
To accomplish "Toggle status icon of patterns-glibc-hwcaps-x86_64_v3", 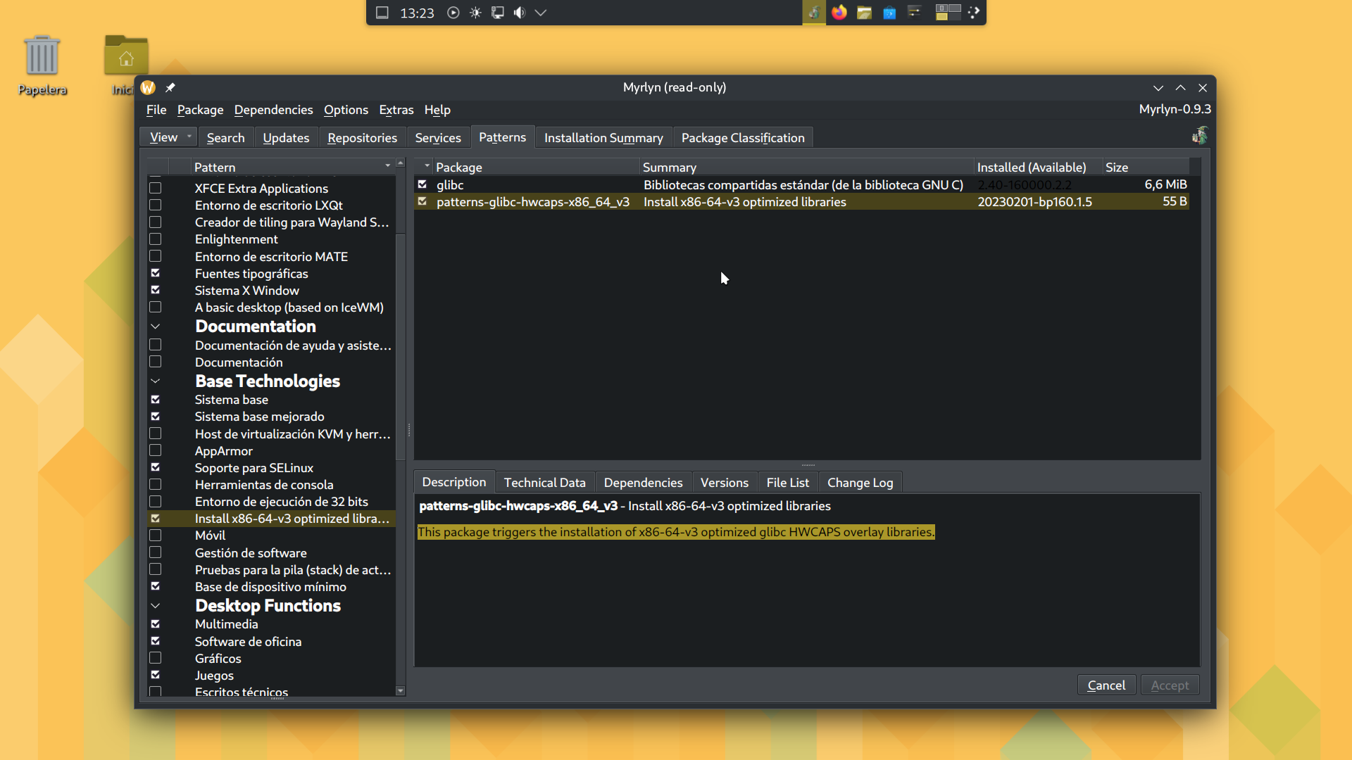I will tap(423, 201).
